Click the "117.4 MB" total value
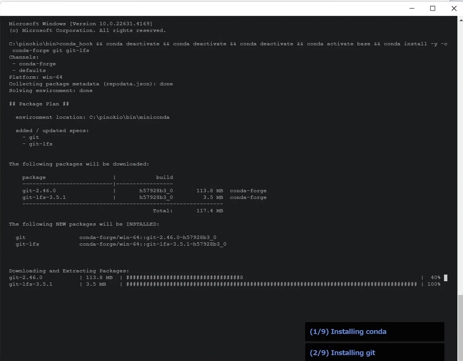The height and width of the screenshot is (361, 463). click(x=210, y=211)
